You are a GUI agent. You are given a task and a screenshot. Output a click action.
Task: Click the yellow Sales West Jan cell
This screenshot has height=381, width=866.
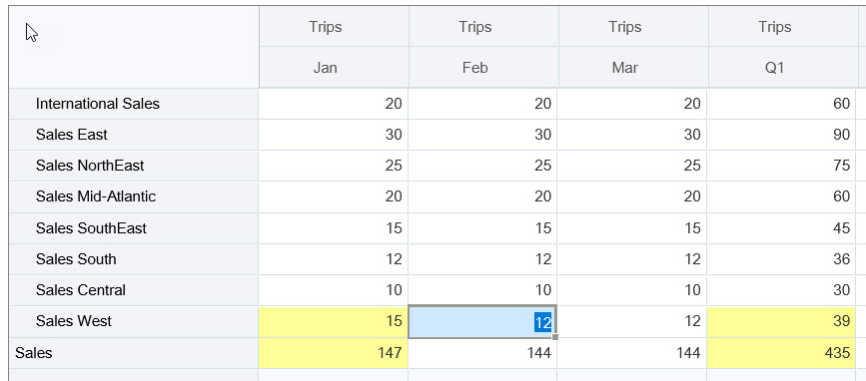point(333,321)
